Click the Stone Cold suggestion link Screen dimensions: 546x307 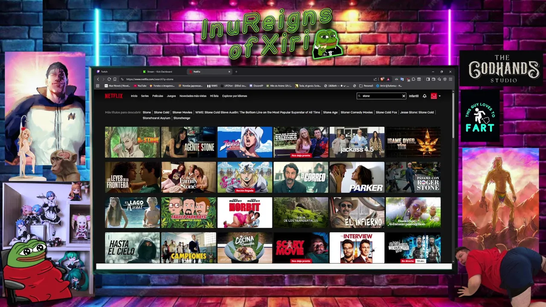coord(162,113)
